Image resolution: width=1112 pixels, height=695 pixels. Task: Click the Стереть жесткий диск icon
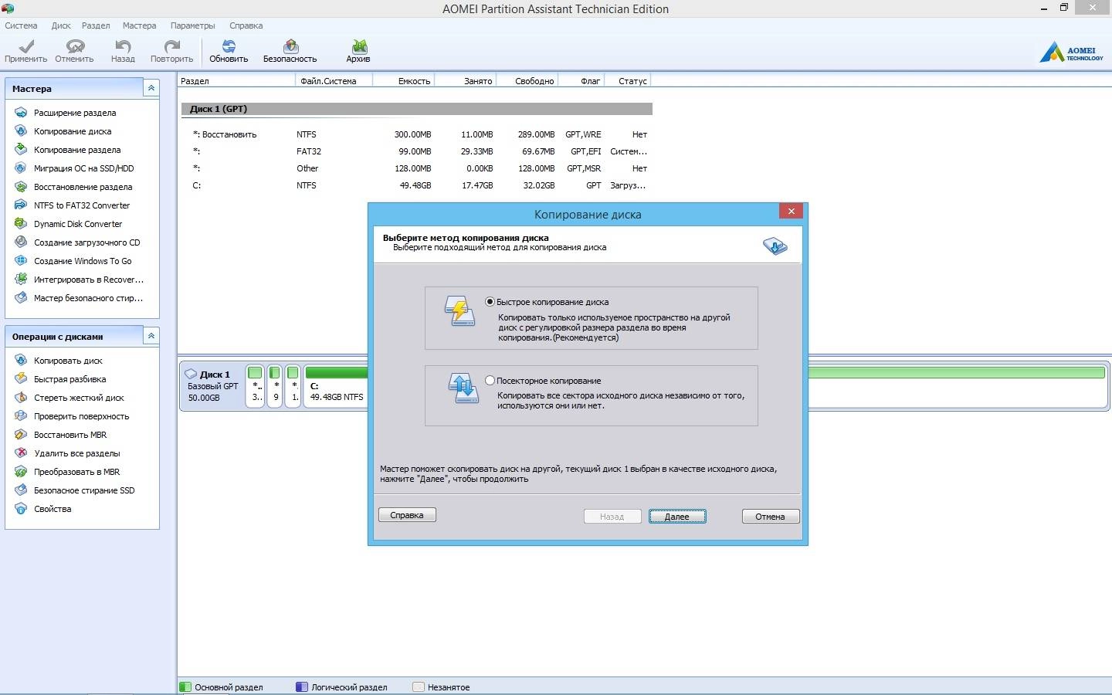click(21, 398)
